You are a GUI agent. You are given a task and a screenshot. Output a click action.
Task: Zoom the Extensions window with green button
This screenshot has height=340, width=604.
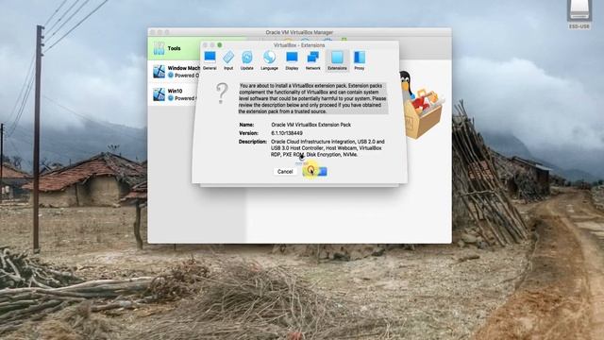tap(220, 45)
